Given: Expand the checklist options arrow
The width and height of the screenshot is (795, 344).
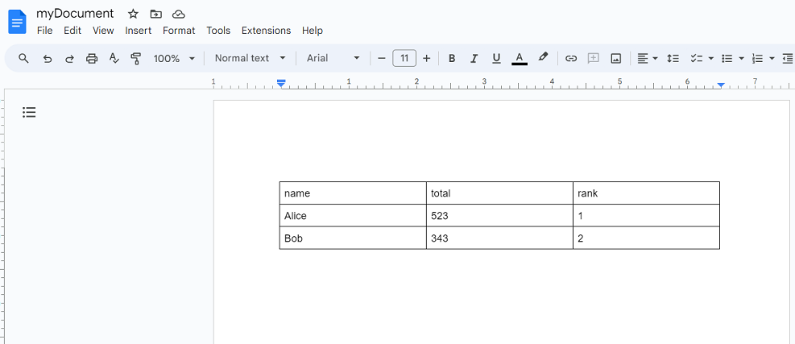Looking at the screenshot, I should (710, 58).
